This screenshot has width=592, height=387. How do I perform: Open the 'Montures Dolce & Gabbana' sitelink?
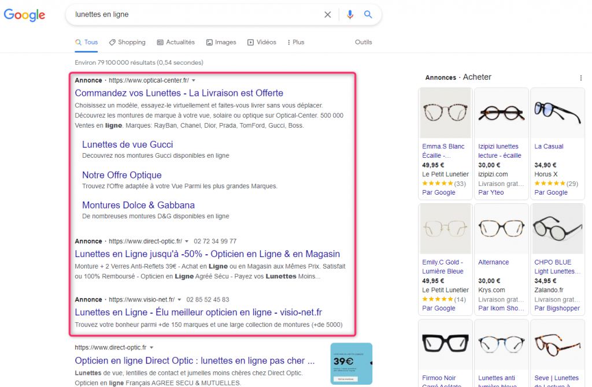click(x=139, y=205)
